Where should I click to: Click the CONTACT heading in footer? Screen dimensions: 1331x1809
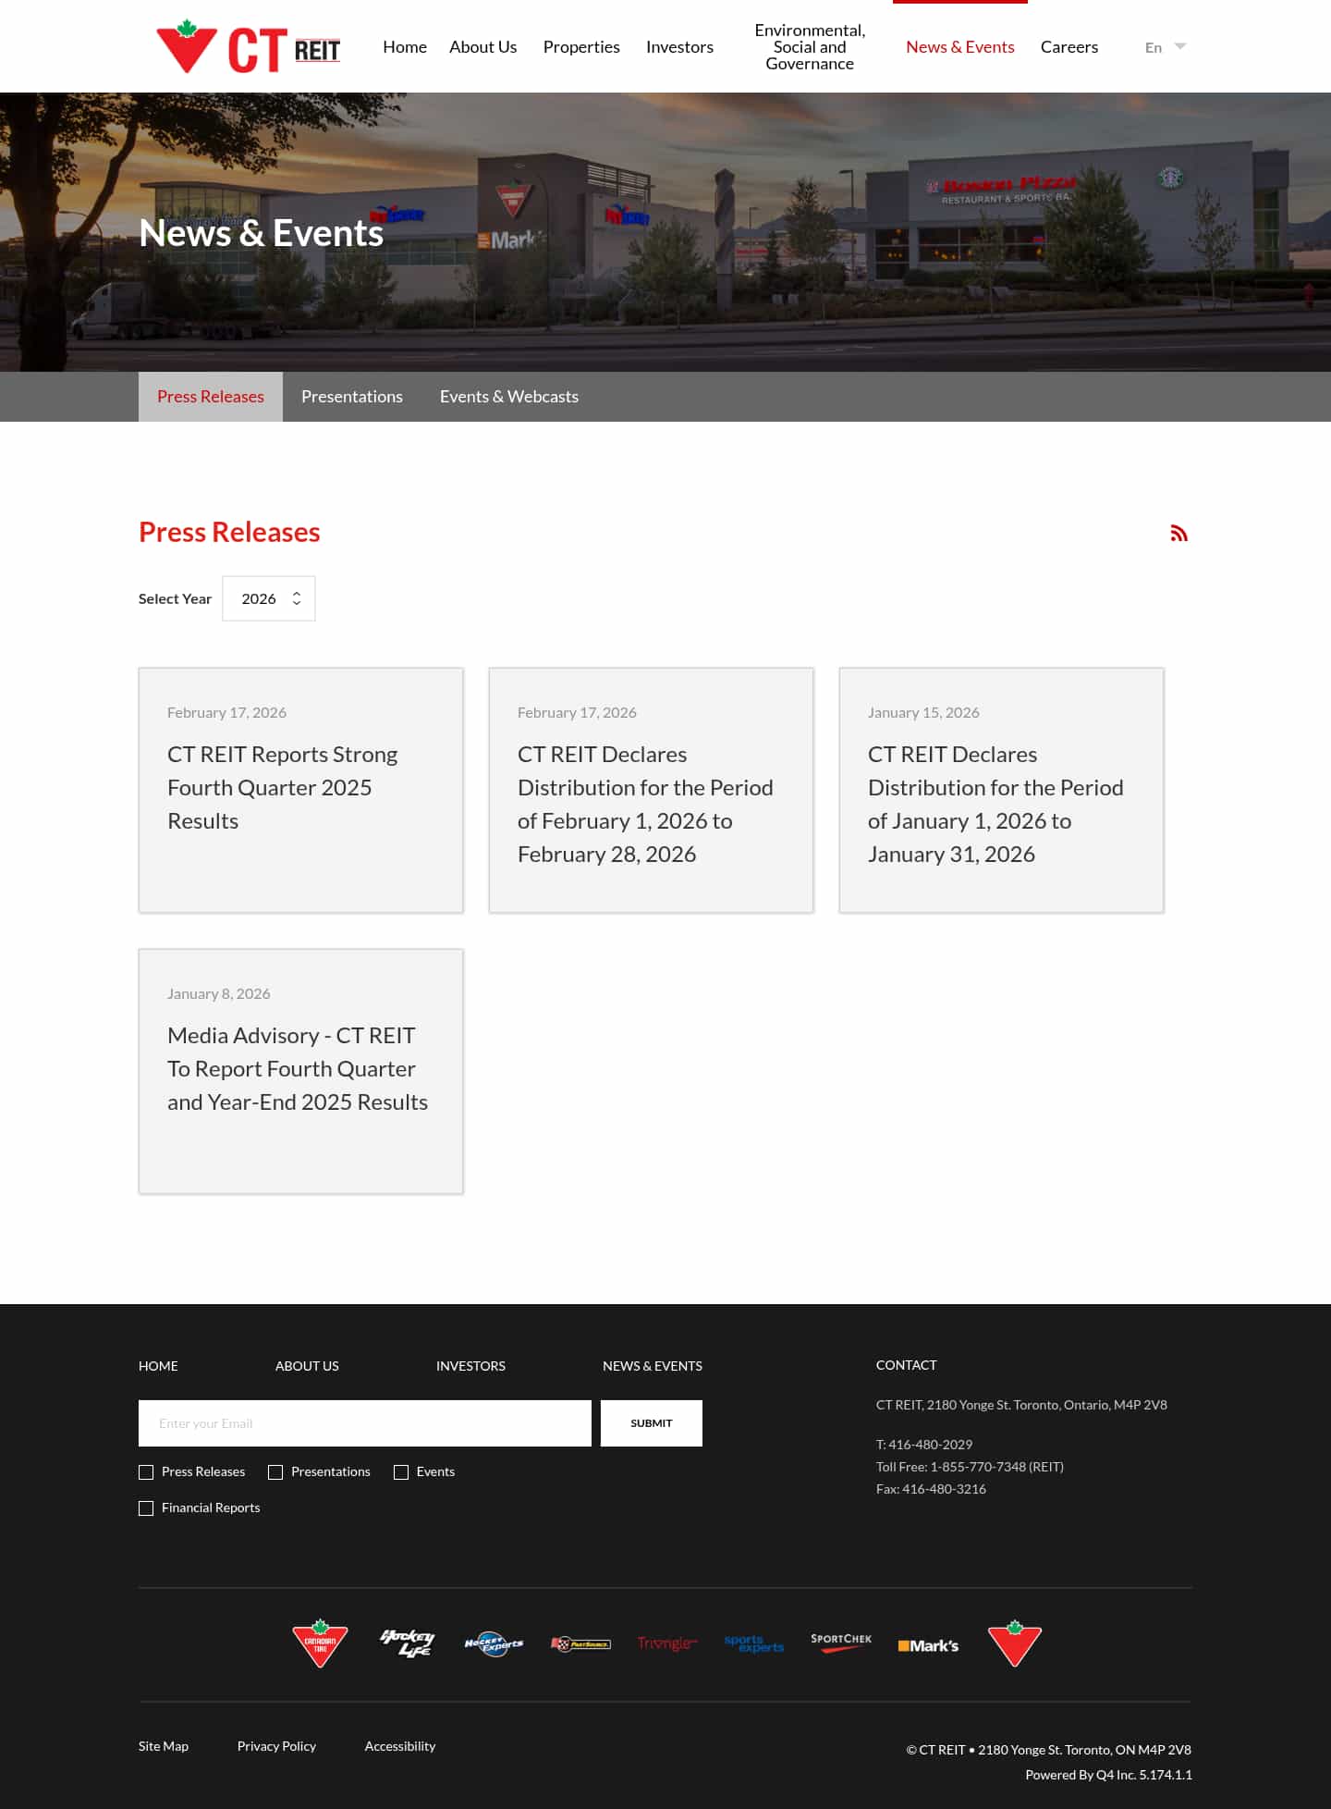pyautogui.click(x=907, y=1365)
